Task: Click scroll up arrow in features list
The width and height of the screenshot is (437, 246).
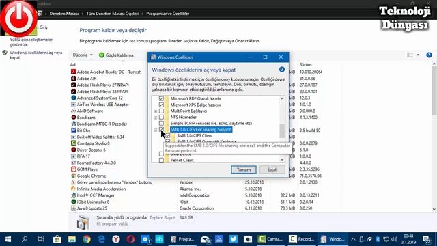Action: pyautogui.click(x=282, y=98)
